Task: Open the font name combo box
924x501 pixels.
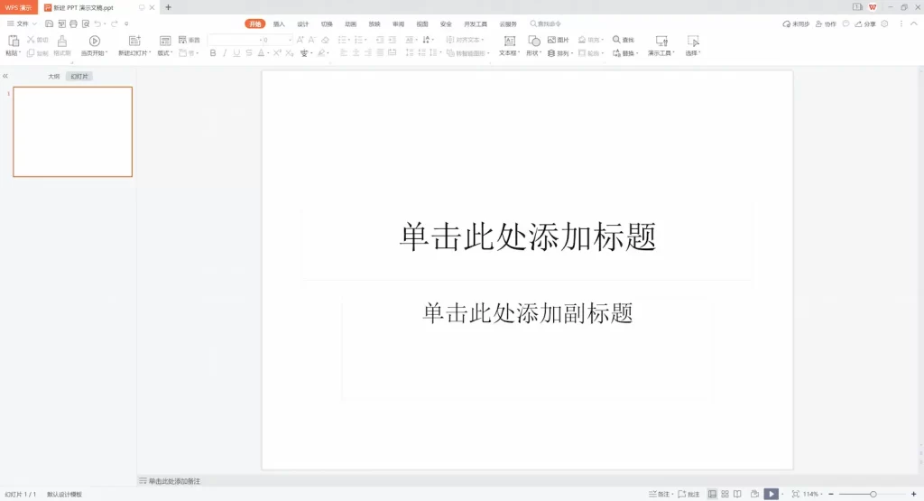Action: click(x=235, y=40)
